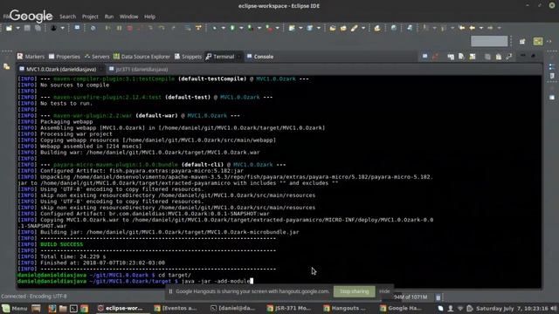Open the Project menu
The image size is (559, 314).
pyautogui.click(x=90, y=17)
